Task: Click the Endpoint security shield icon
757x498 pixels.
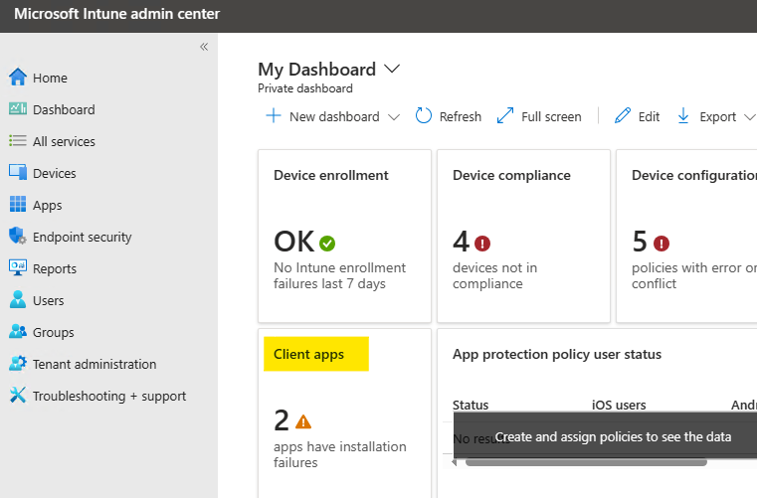Action: coord(18,236)
